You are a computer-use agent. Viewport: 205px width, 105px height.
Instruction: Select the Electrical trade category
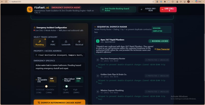point(79,43)
